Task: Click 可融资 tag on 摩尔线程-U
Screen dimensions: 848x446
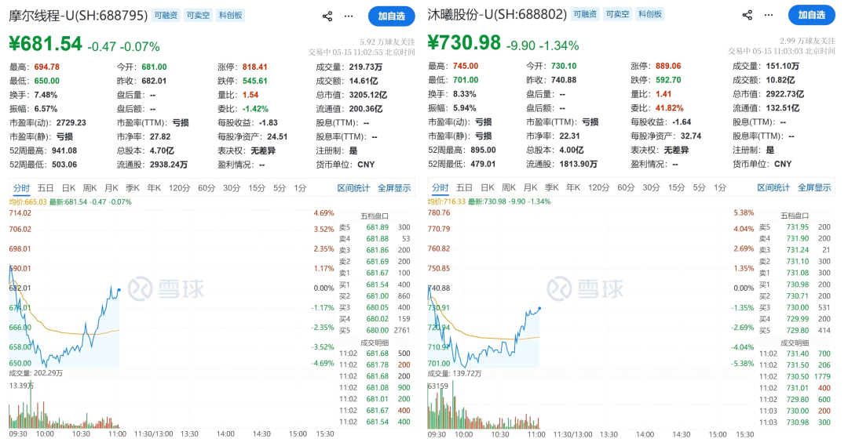Action: coord(166,16)
